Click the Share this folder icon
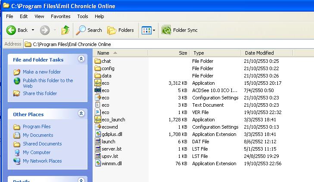 click(17, 93)
